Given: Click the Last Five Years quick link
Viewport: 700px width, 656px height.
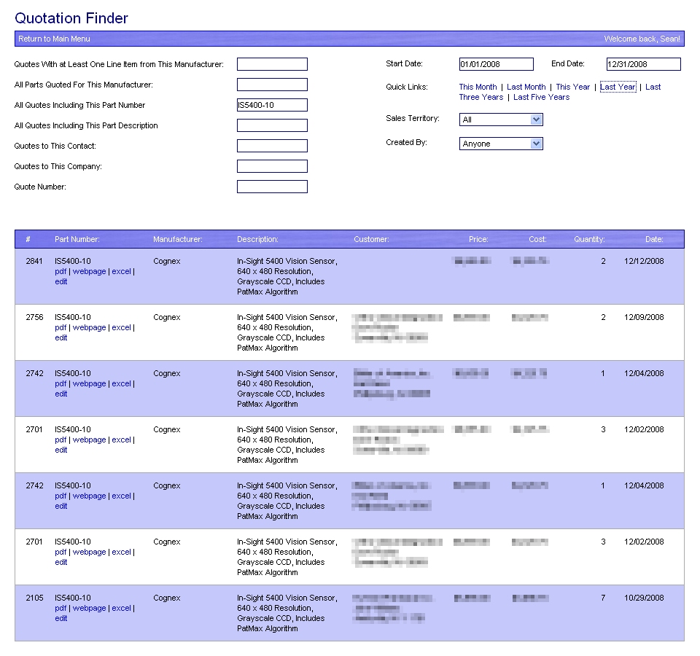Looking at the screenshot, I should point(541,97).
